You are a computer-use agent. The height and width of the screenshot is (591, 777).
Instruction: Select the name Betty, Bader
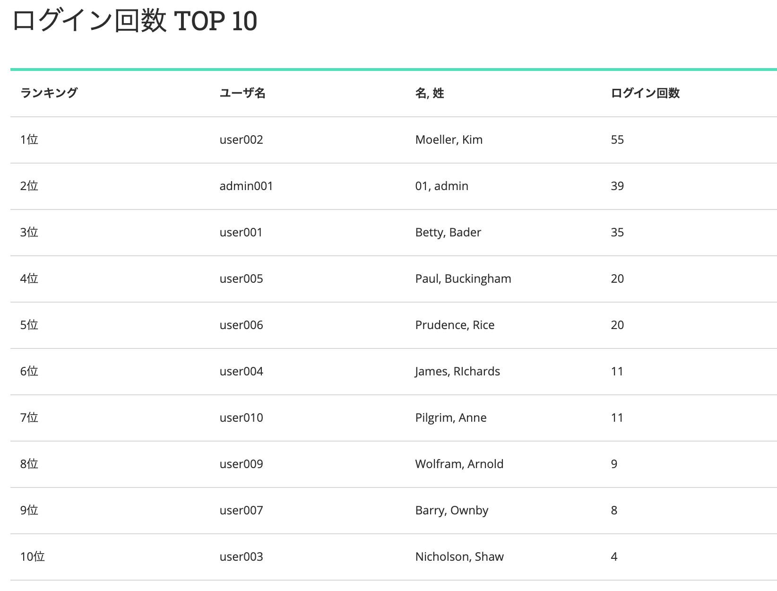pyautogui.click(x=448, y=233)
